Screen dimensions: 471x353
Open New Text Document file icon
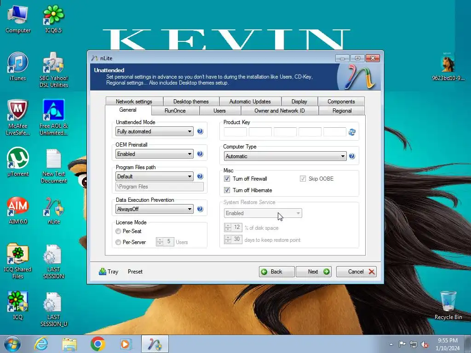[x=53, y=165]
